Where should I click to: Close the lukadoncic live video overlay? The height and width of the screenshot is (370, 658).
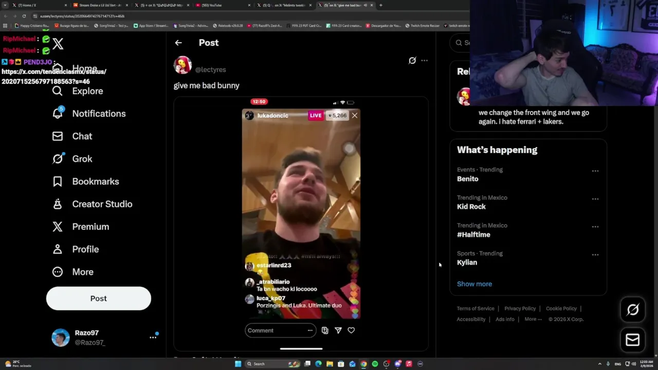pyautogui.click(x=355, y=116)
